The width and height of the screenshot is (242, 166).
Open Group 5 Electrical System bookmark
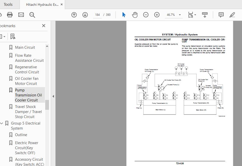[x=26, y=126]
